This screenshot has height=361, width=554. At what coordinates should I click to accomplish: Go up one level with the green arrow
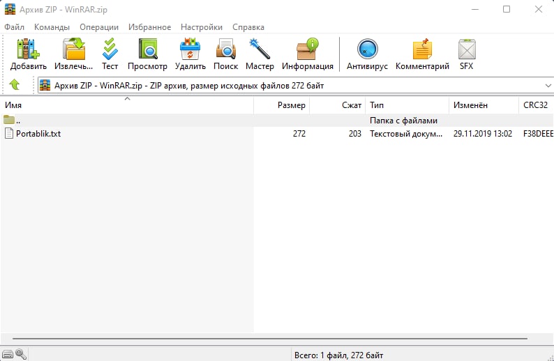[15, 85]
